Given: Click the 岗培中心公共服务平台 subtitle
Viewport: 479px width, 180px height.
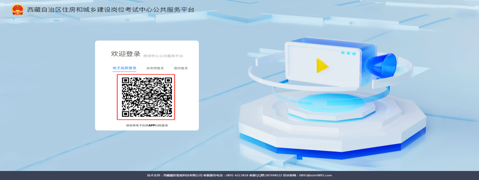Looking at the screenshot, I should (163, 56).
